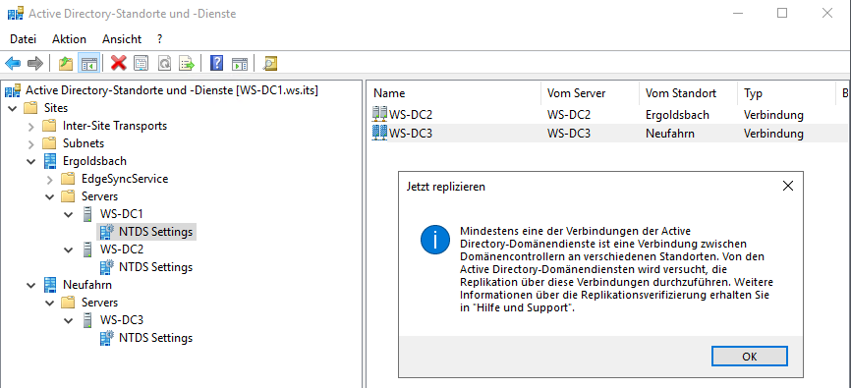Collapse the WS-DC3 server node

pos(68,320)
